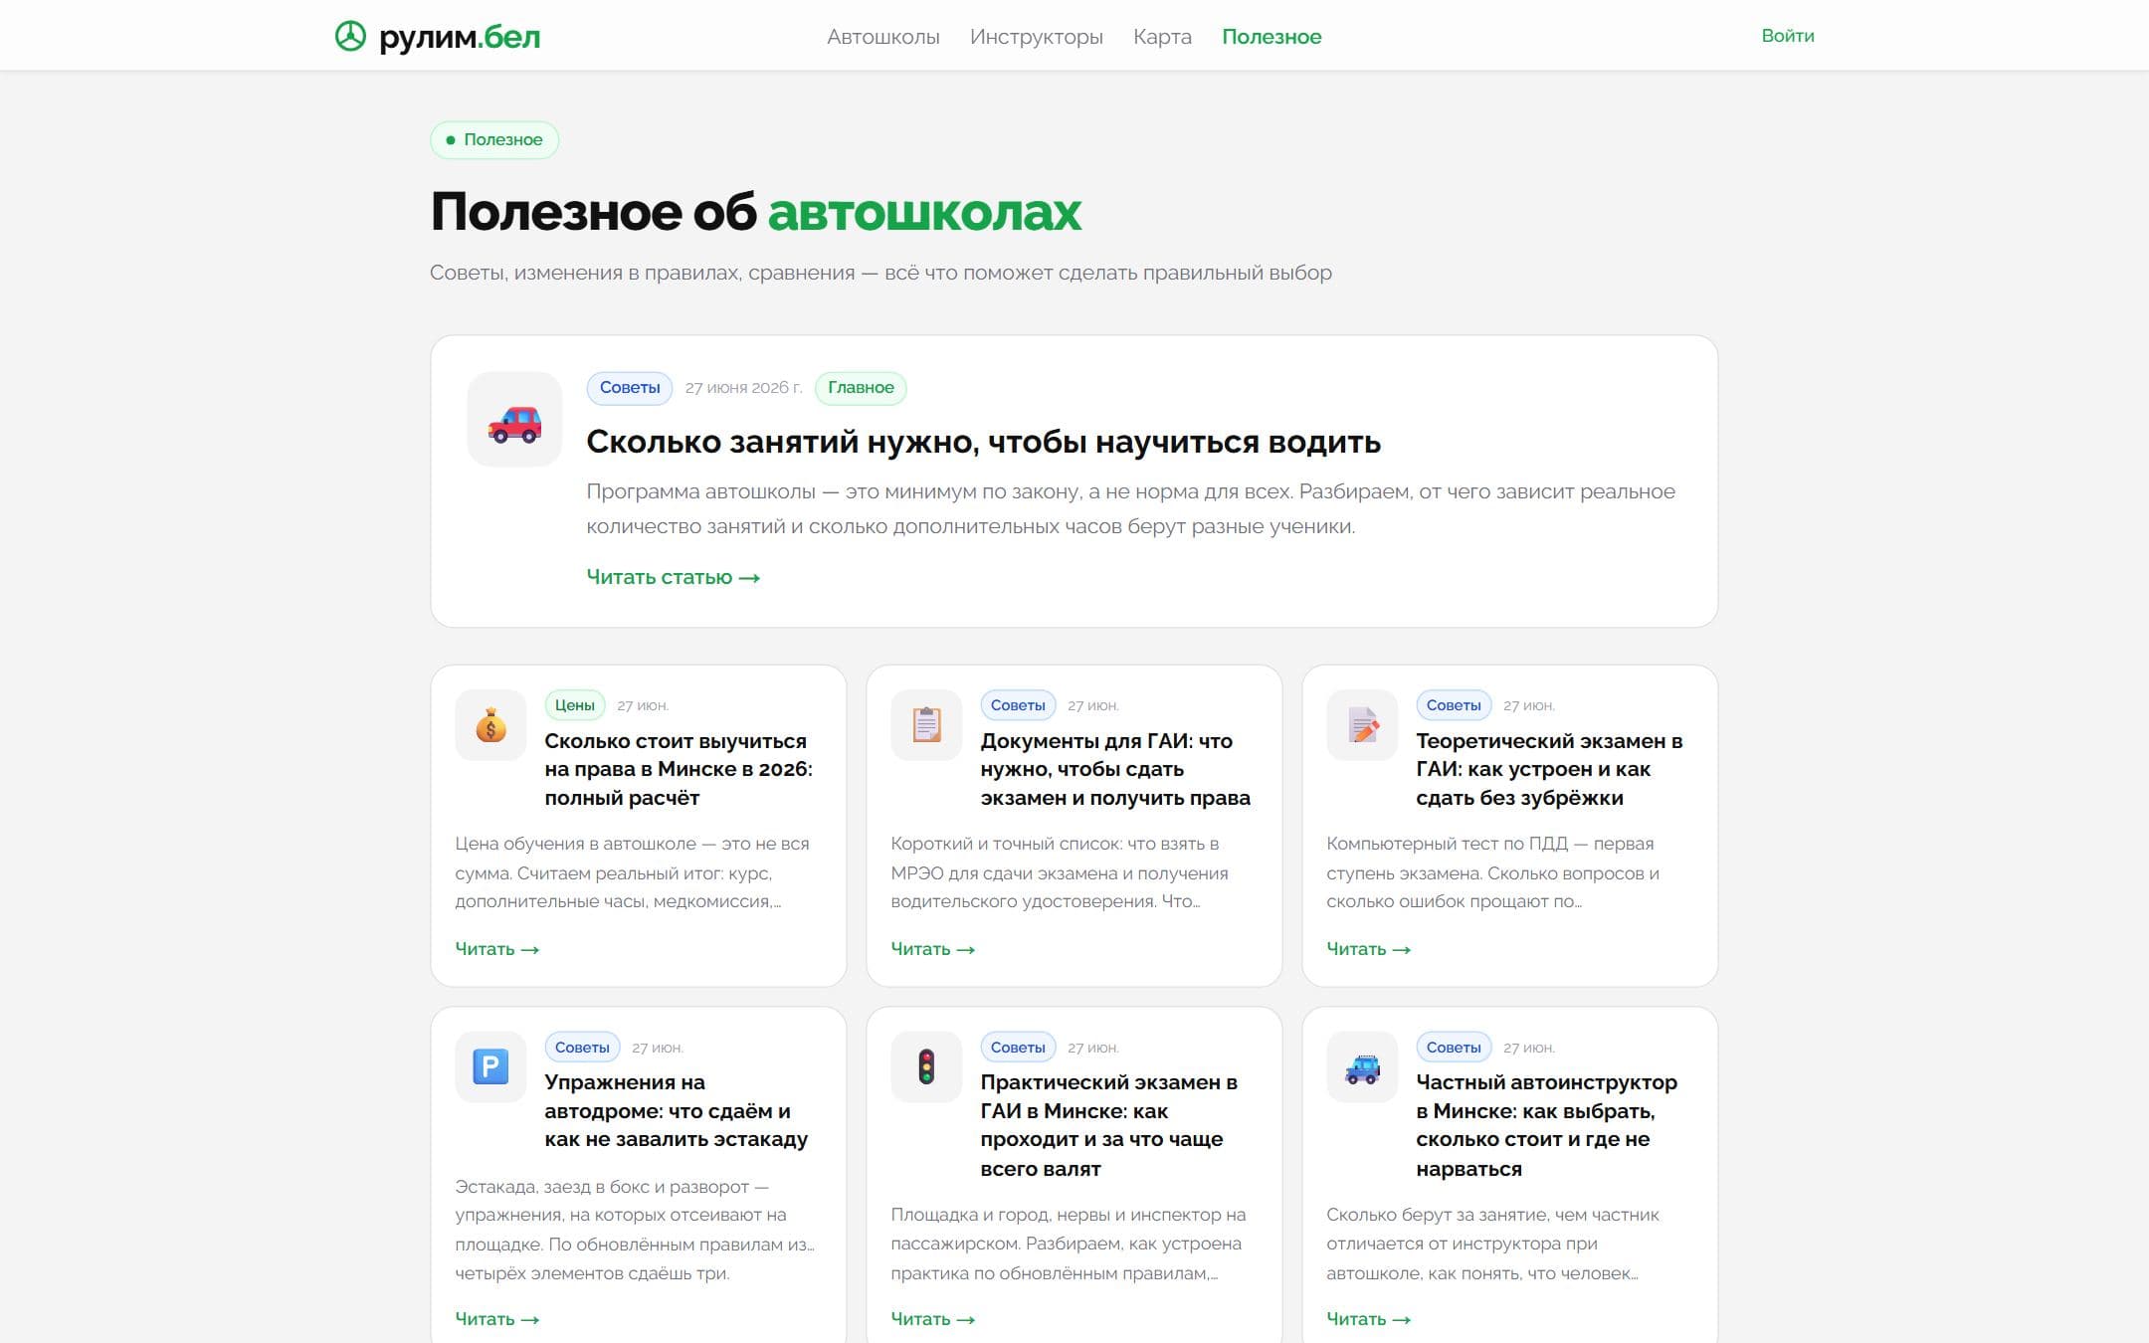Go to the Карта nav item
Image resolution: width=2149 pixels, height=1343 pixels.
[1162, 37]
